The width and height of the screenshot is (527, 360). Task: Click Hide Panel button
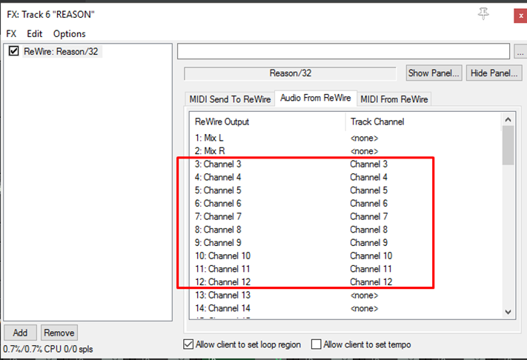coord(494,73)
